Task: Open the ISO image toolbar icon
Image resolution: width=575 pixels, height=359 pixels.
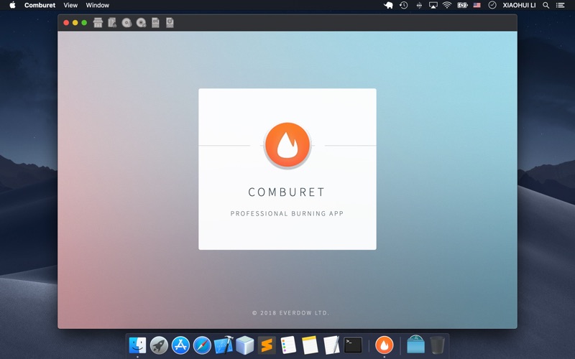Action: [x=170, y=23]
